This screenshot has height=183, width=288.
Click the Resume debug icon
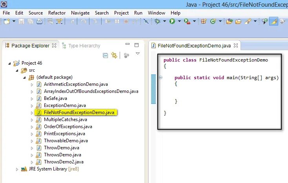point(108,21)
